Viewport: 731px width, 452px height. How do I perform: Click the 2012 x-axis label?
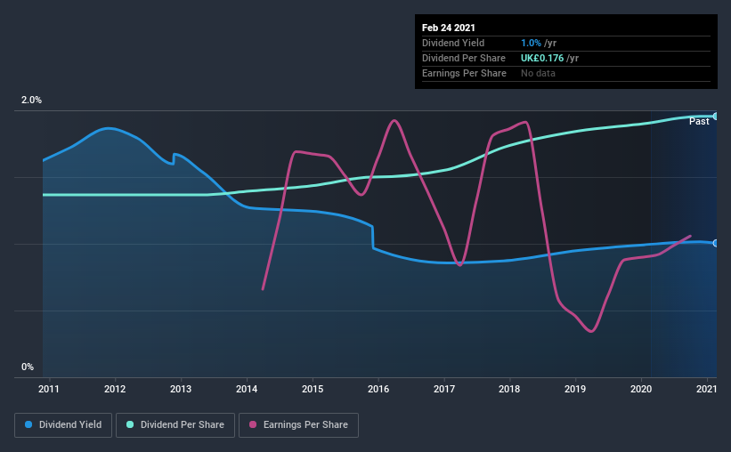tap(115, 389)
